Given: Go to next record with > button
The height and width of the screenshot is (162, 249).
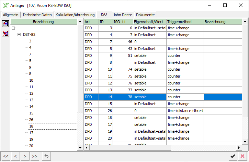Looking at the screenshot, I should 25,156.
